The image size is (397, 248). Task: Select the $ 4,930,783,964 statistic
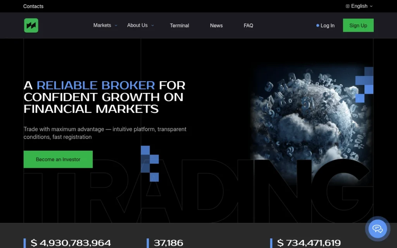pos(71,243)
